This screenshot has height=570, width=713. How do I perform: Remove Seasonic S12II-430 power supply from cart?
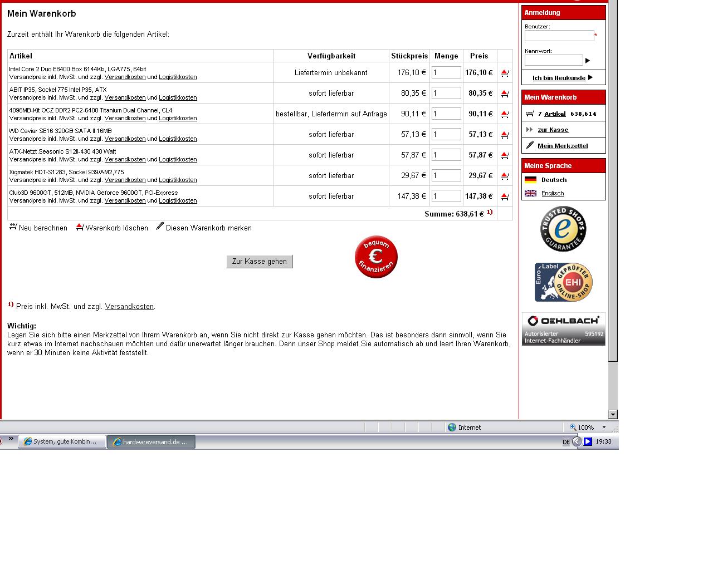(505, 155)
